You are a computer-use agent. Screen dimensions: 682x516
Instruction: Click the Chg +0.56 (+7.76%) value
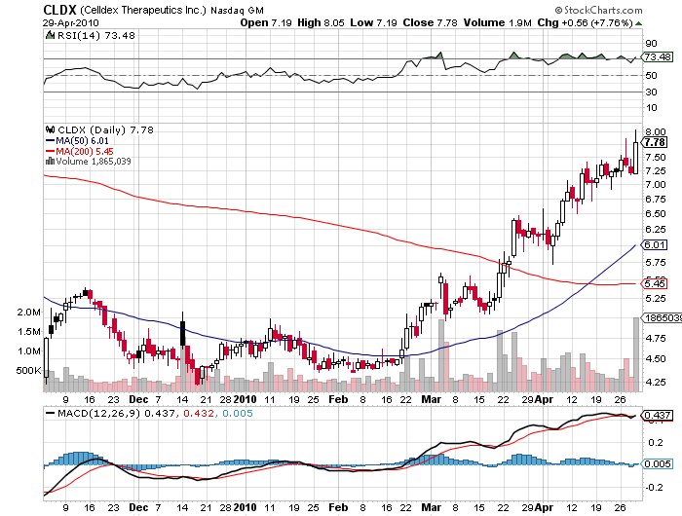585,23
